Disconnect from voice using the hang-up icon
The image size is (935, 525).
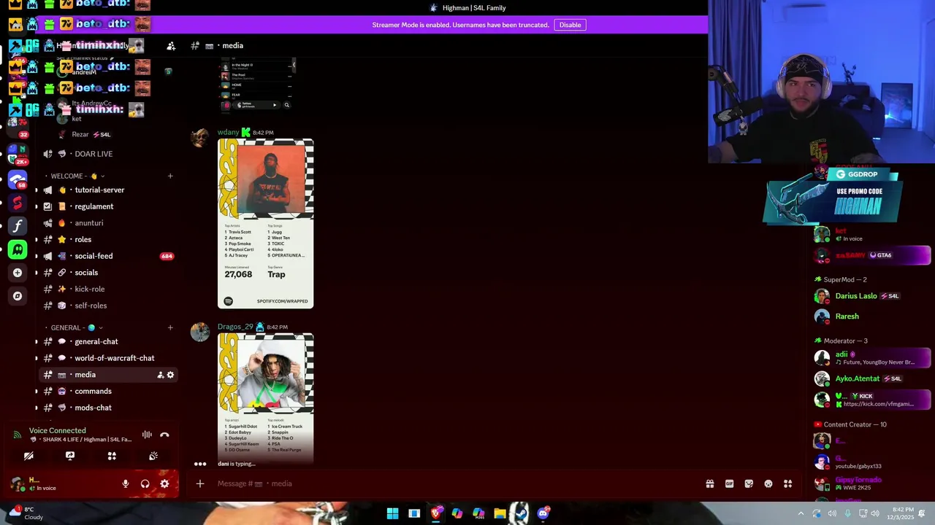point(164,435)
